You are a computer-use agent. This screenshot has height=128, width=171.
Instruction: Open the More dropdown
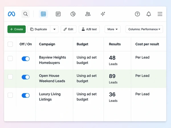coord(113,29)
